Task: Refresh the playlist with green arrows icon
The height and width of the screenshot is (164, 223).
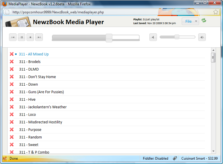Action: [x=204, y=21]
